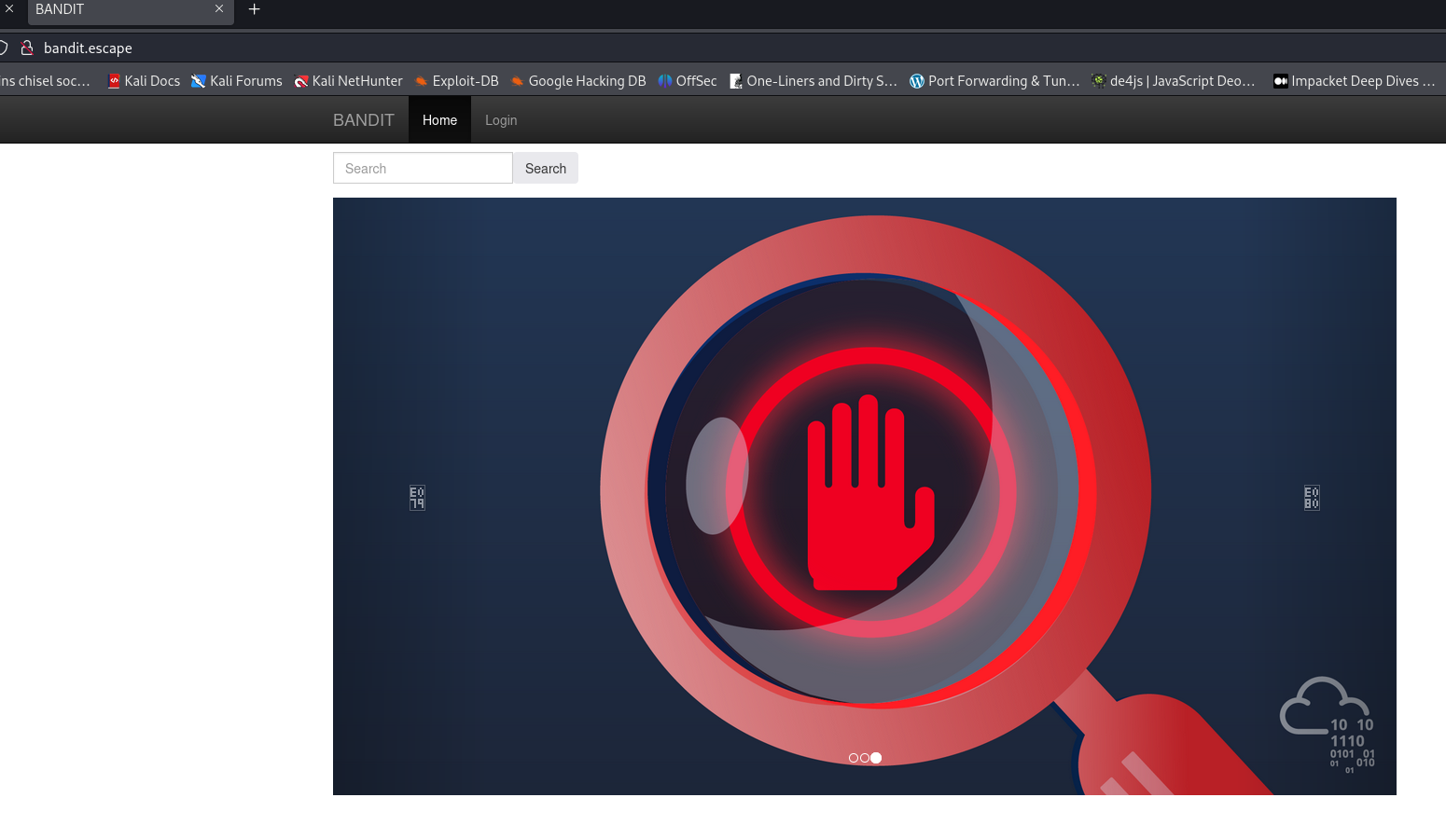The height and width of the screenshot is (839, 1446).
Task: Select the Home navigation item
Action: point(439,120)
